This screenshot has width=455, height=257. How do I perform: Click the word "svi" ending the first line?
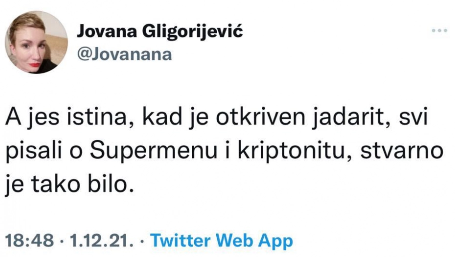(x=409, y=120)
